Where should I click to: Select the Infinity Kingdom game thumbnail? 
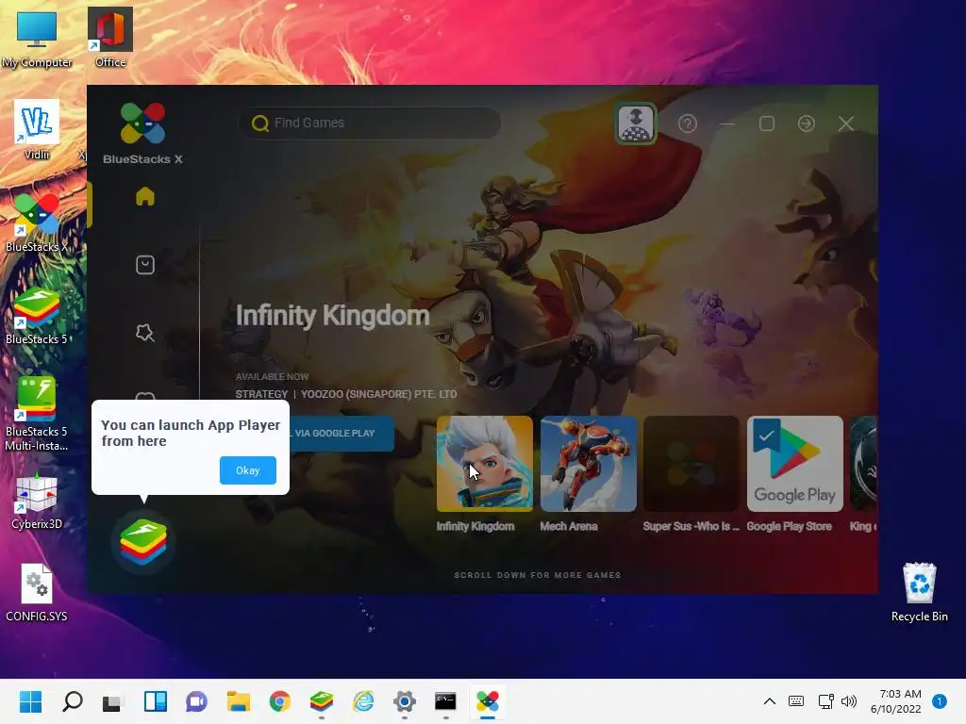[x=485, y=464]
